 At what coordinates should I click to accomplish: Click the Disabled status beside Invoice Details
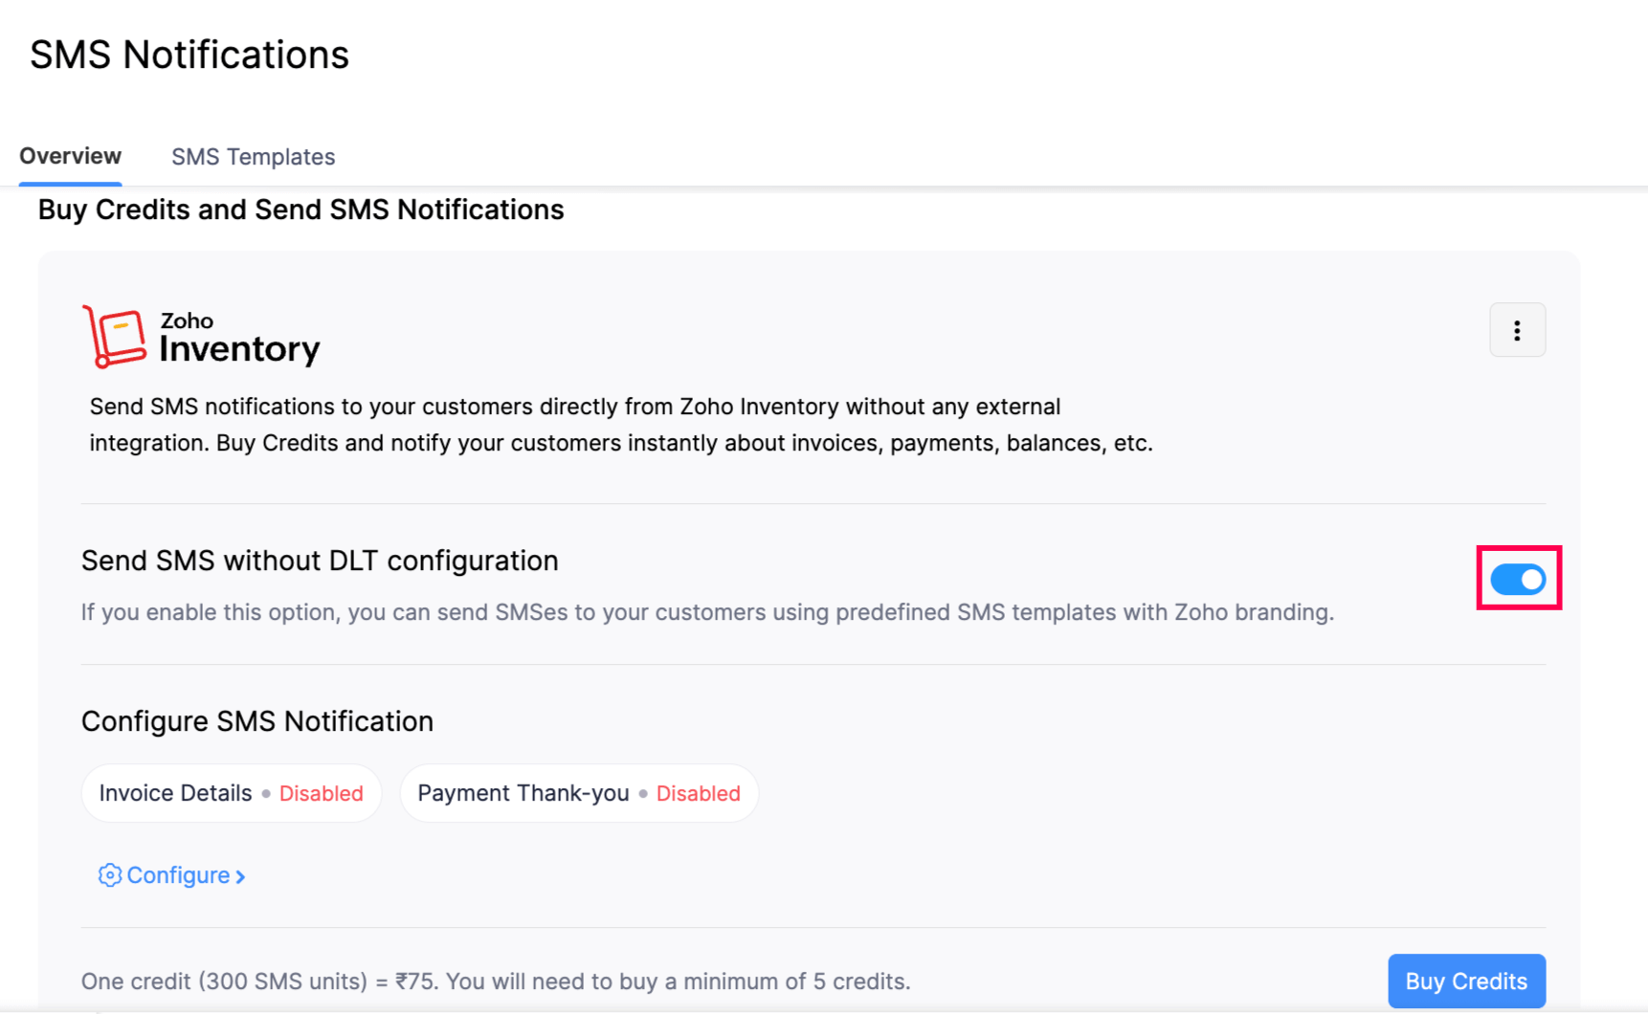(x=321, y=792)
